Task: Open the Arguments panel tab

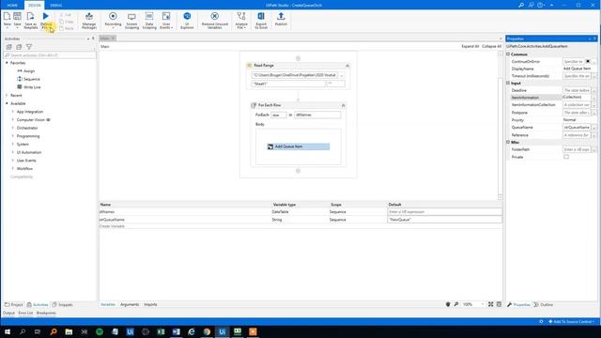Action: pos(130,304)
